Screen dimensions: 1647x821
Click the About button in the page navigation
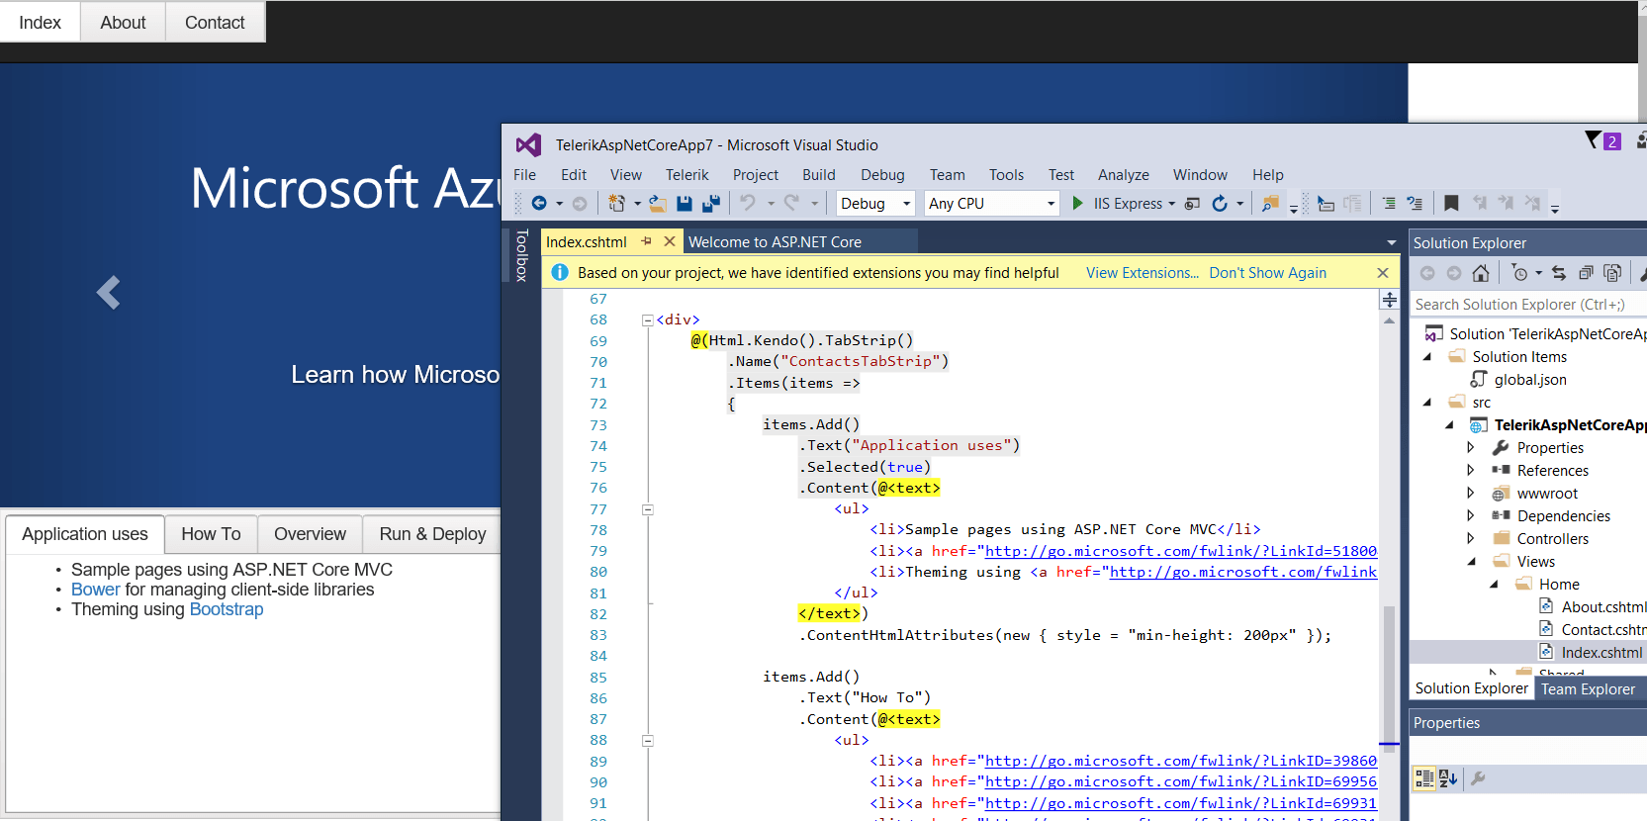(x=123, y=22)
